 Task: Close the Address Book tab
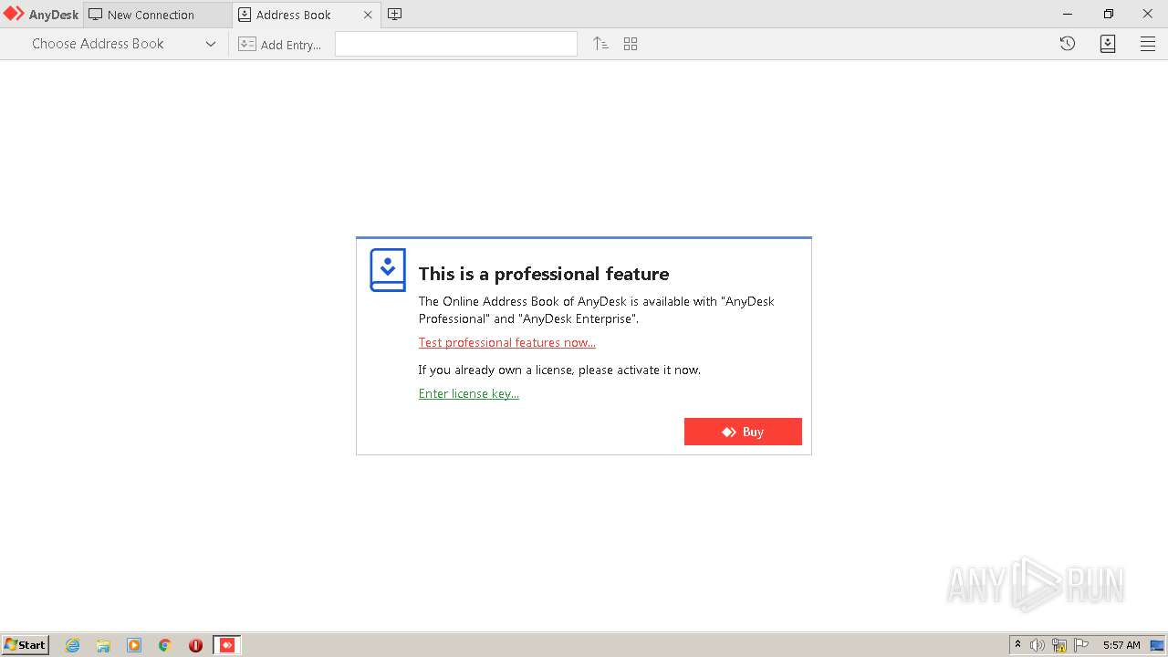tap(368, 15)
